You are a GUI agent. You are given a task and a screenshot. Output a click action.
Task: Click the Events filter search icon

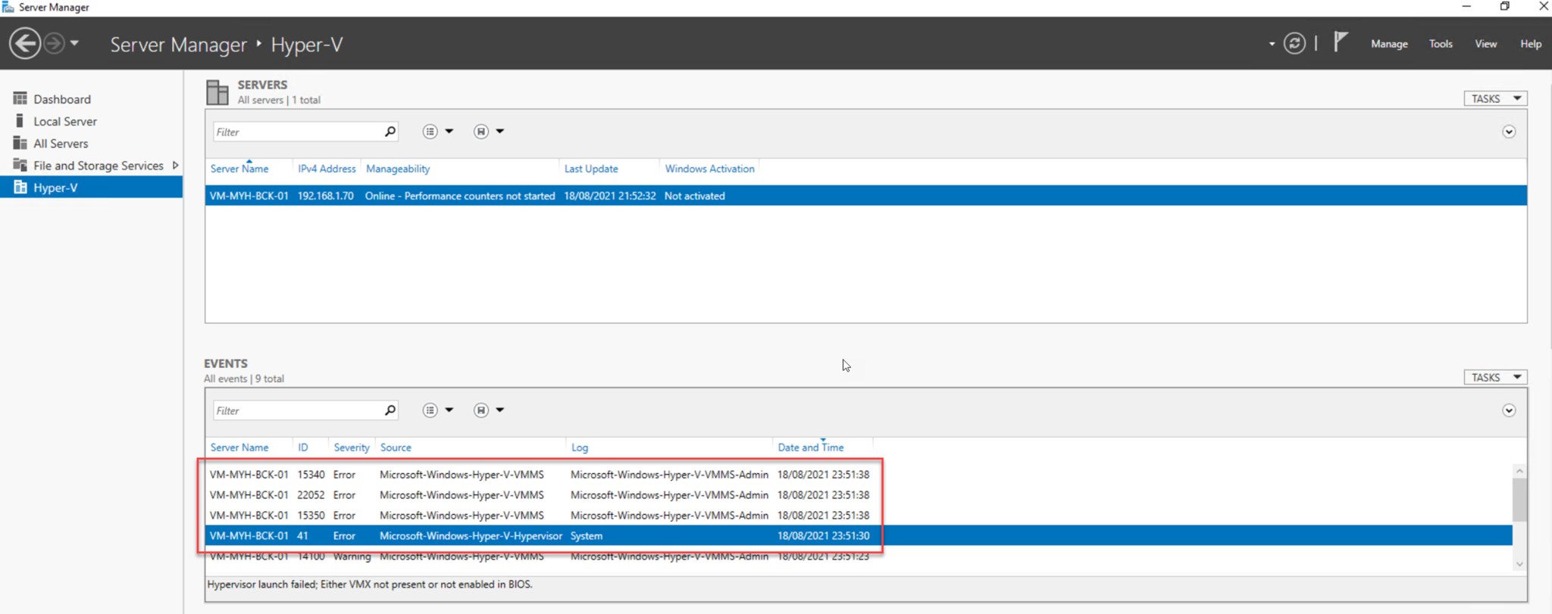[390, 410]
